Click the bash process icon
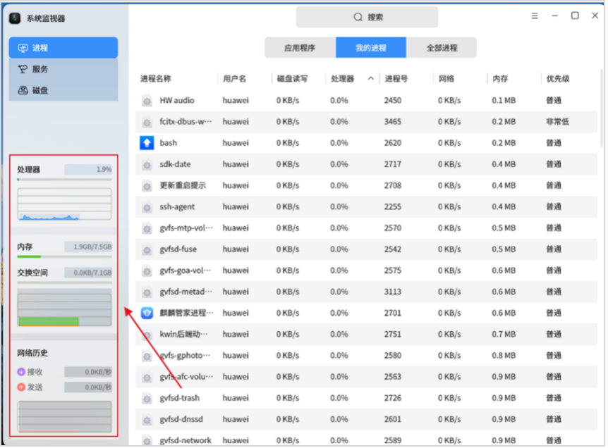The image size is (608, 448). [147, 143]
